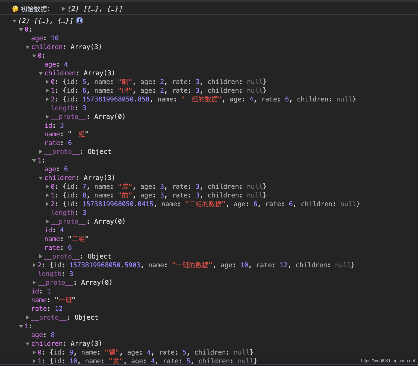The height and width of the screenshot is (366, 418).
Task: Collapse children: Array(3) under age: 6
Action: 41,178
